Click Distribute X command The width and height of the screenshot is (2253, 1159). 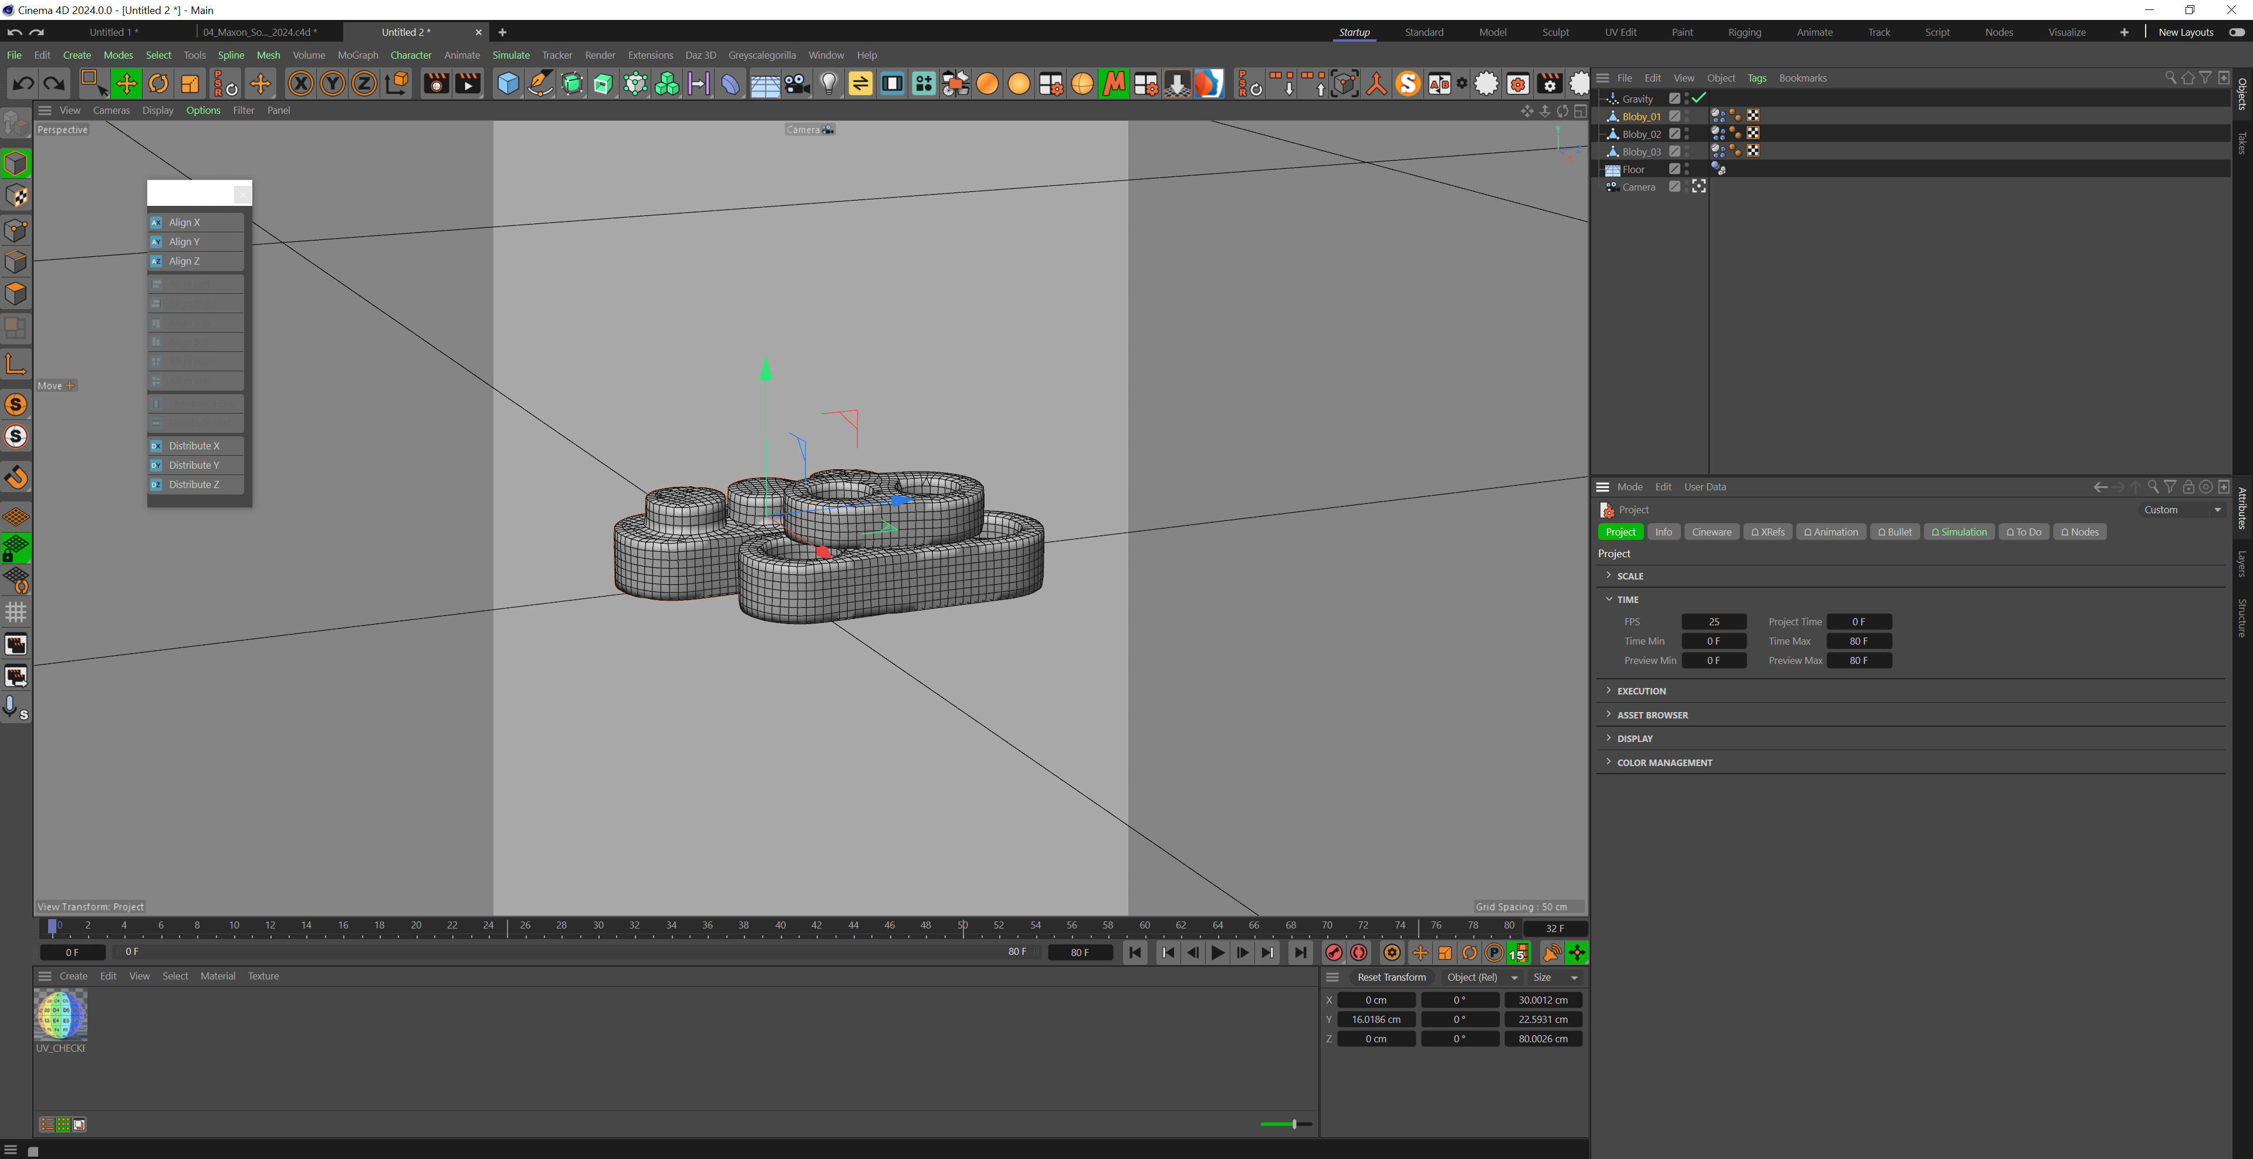[194, 446]
